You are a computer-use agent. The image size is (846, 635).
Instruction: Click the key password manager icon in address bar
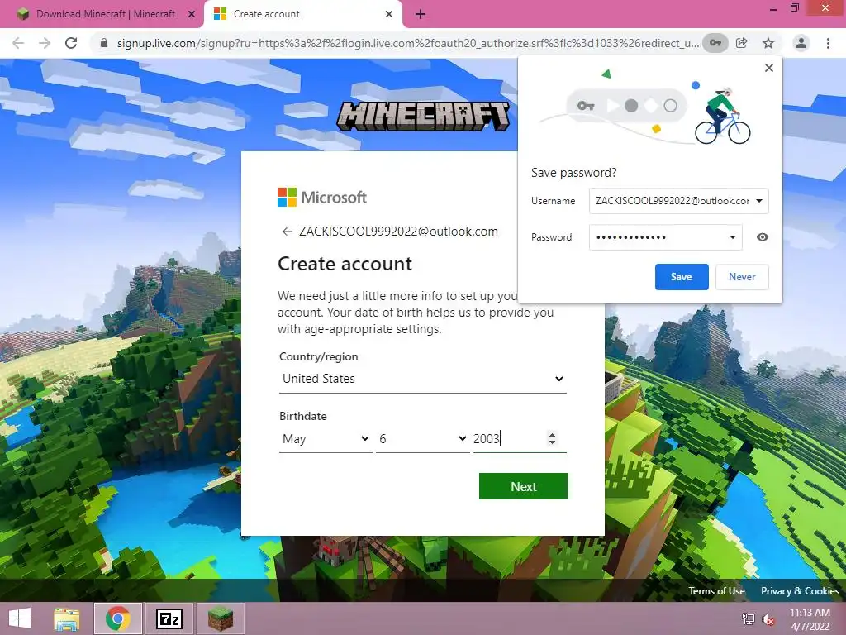point(715,43)
